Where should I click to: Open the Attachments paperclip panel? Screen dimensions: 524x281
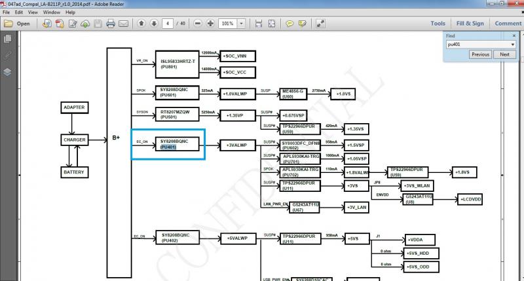7,55
